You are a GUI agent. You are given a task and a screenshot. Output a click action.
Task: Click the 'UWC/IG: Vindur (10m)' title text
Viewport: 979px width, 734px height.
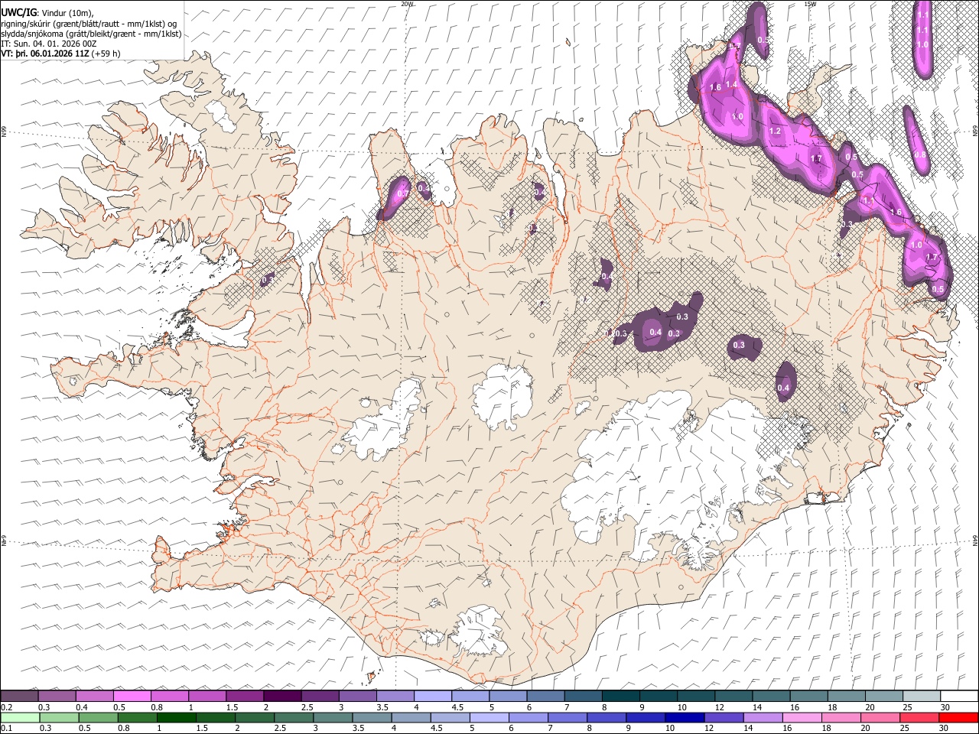47,12
